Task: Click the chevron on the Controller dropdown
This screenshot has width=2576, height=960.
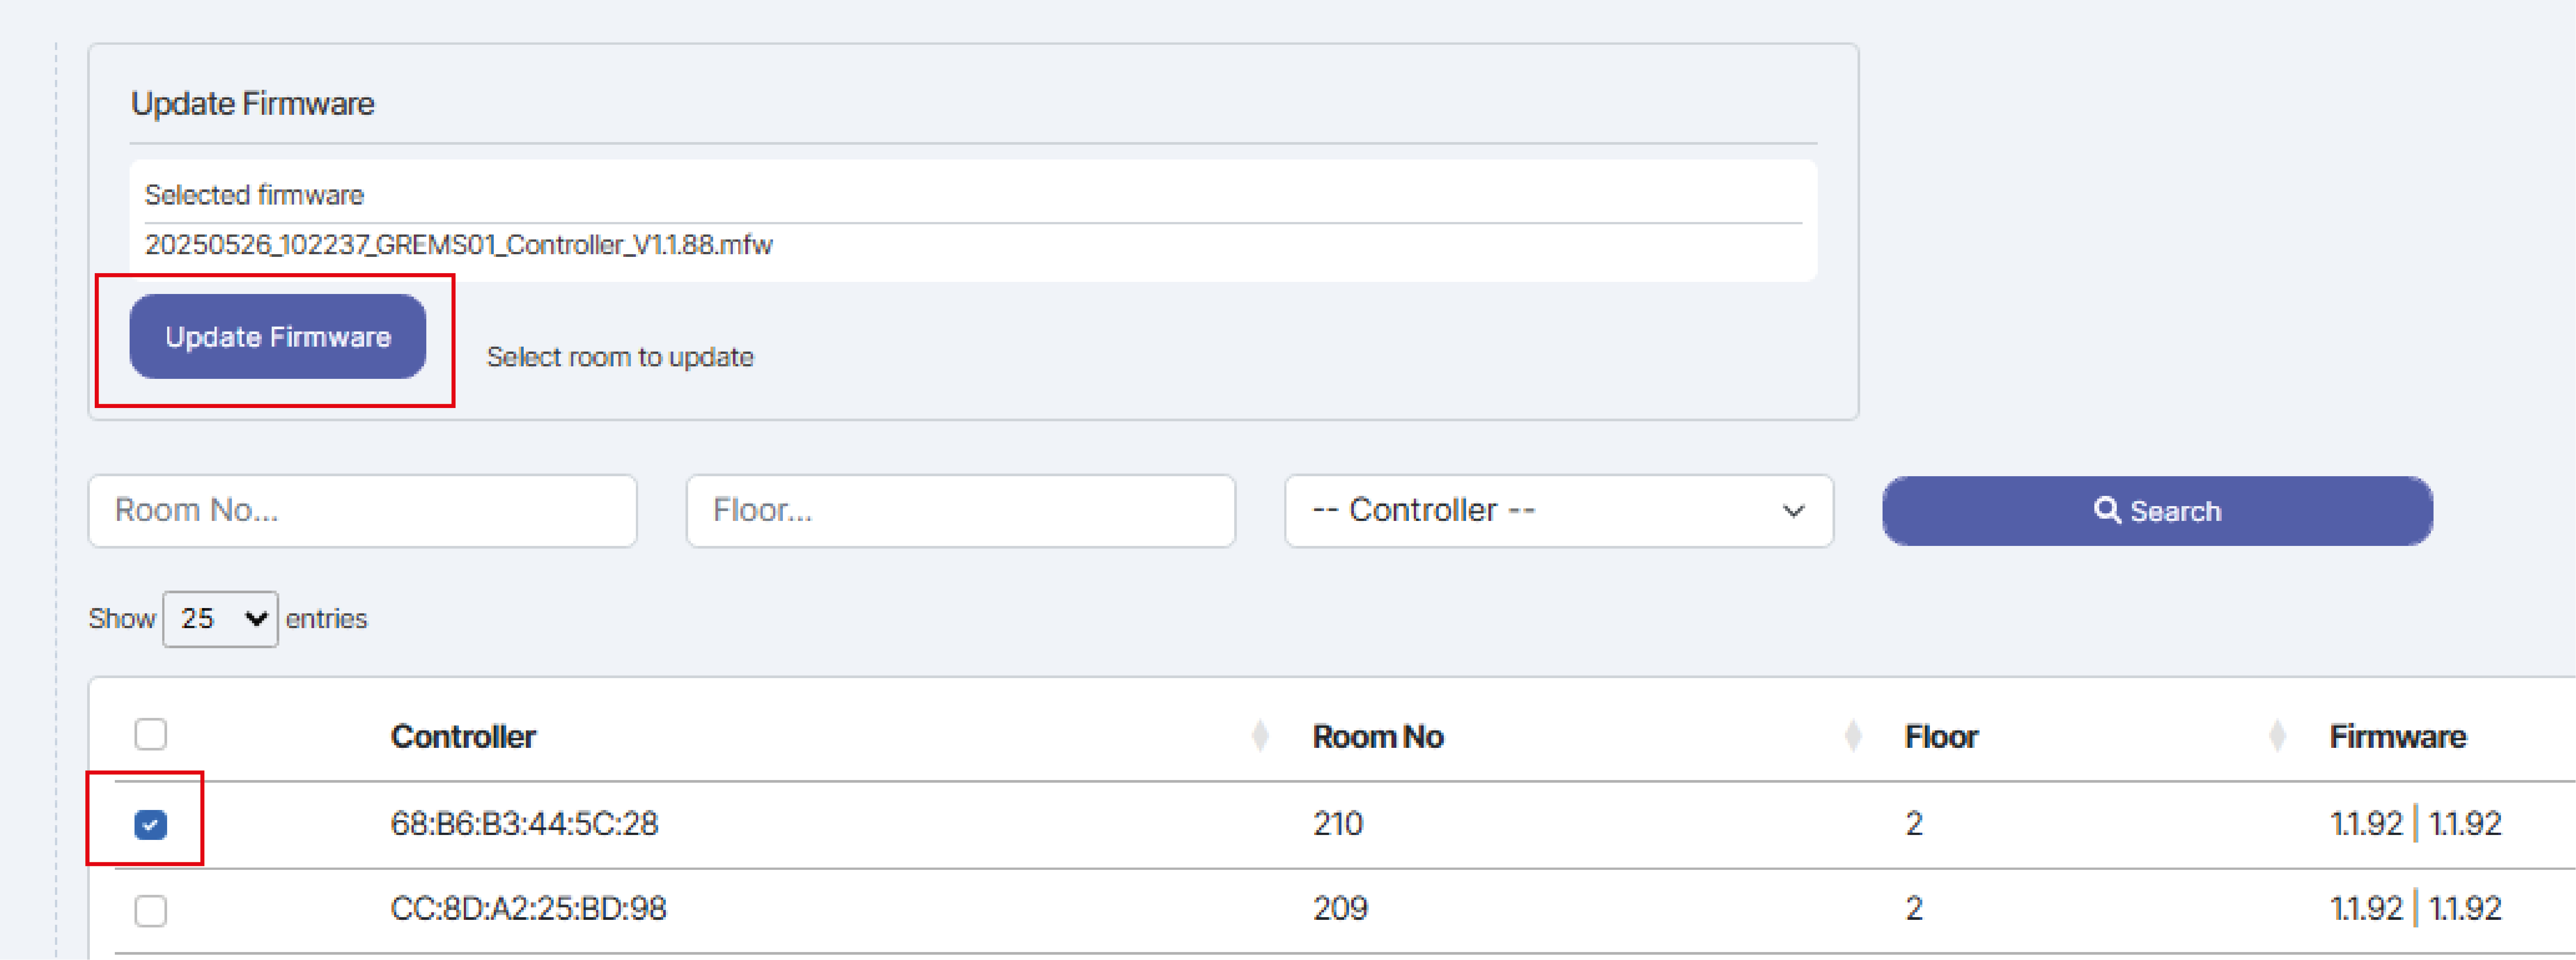Action: tap(1791, 511)
